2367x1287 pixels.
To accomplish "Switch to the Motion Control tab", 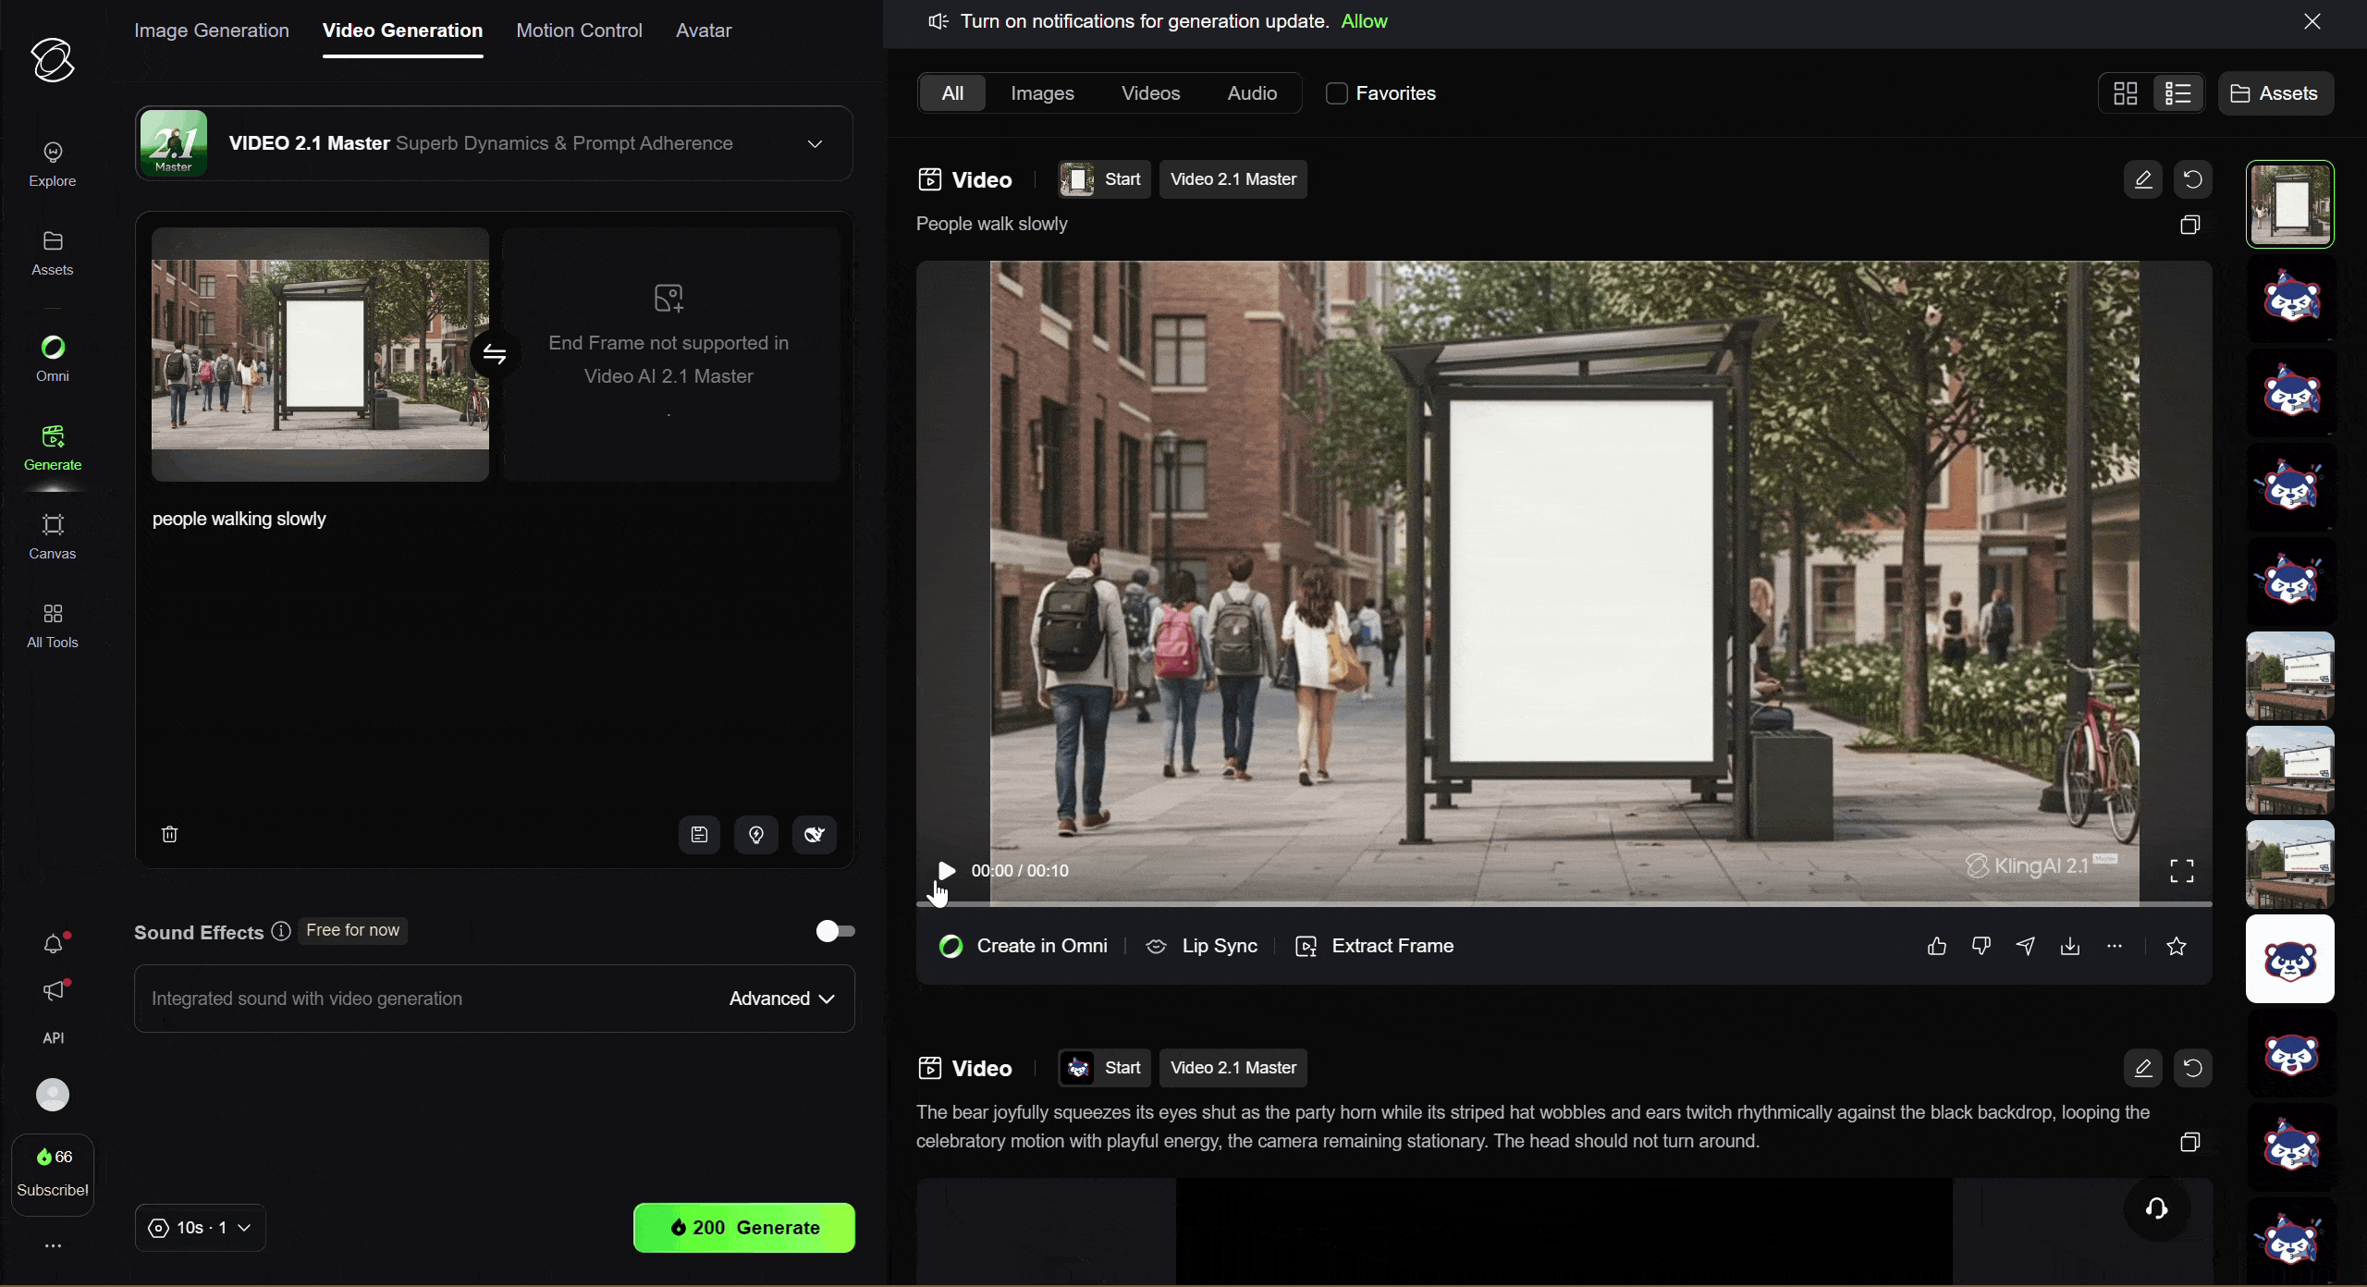I will (x=579, y=30).
